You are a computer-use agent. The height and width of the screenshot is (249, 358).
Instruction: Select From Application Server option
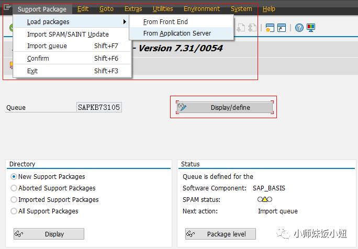pyautogui.click(x=182, y=33)
